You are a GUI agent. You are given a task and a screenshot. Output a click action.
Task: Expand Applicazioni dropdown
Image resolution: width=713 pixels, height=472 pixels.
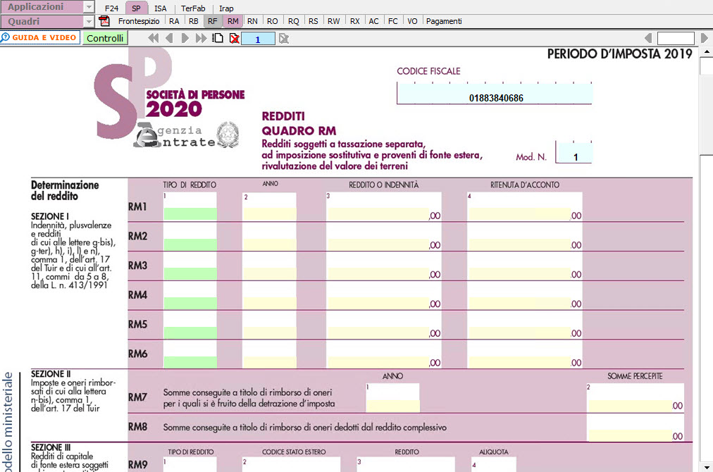[x=89, y=7]
